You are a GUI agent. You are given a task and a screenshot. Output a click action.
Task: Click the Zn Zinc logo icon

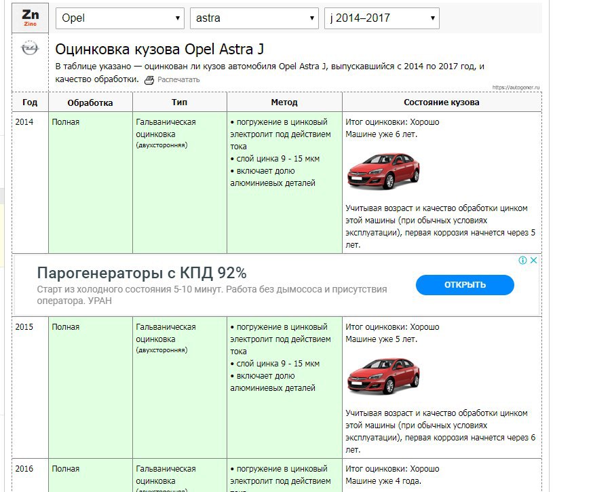click(x=31, y=18)
